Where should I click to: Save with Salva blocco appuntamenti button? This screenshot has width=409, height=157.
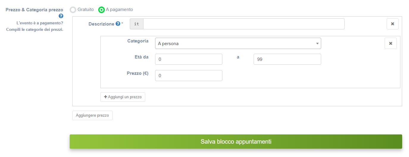point(236,142)
